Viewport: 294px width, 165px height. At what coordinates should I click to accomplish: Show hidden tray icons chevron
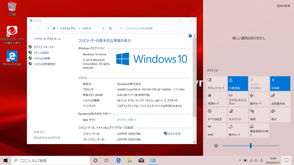[x=240, y=160]
